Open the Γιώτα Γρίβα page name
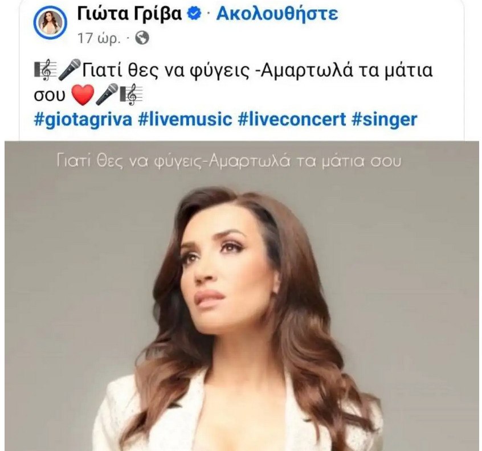The image size is (482, 451). pos(129,14)
